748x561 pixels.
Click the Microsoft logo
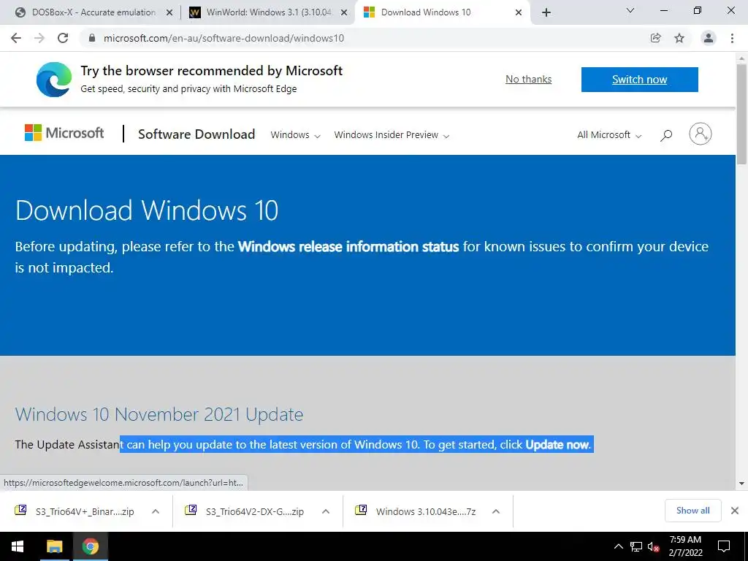(64, 133)
